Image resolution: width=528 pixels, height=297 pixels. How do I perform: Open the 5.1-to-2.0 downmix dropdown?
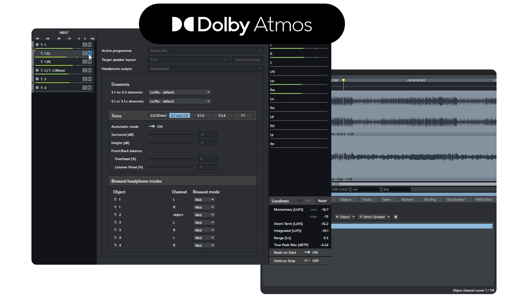[x=179, y=92]
